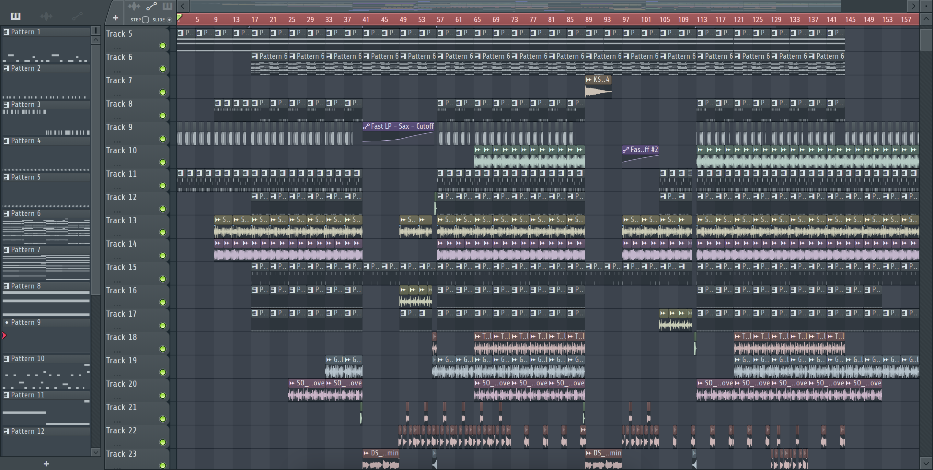Enable the STEP editing checkbox
Screen dimensions: 933x470
(x=145, y=19)
